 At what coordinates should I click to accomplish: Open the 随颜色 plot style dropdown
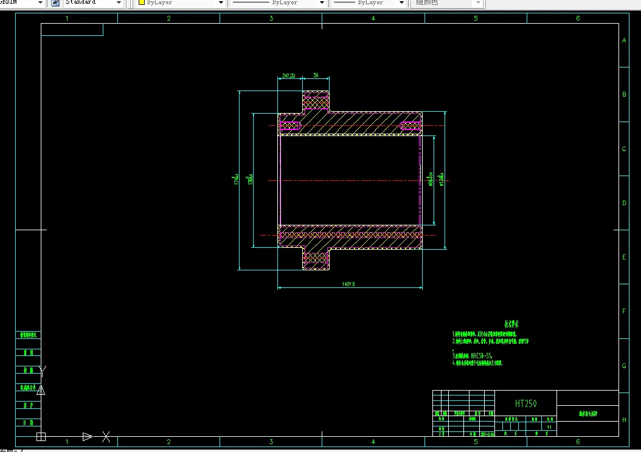(478, 3)
